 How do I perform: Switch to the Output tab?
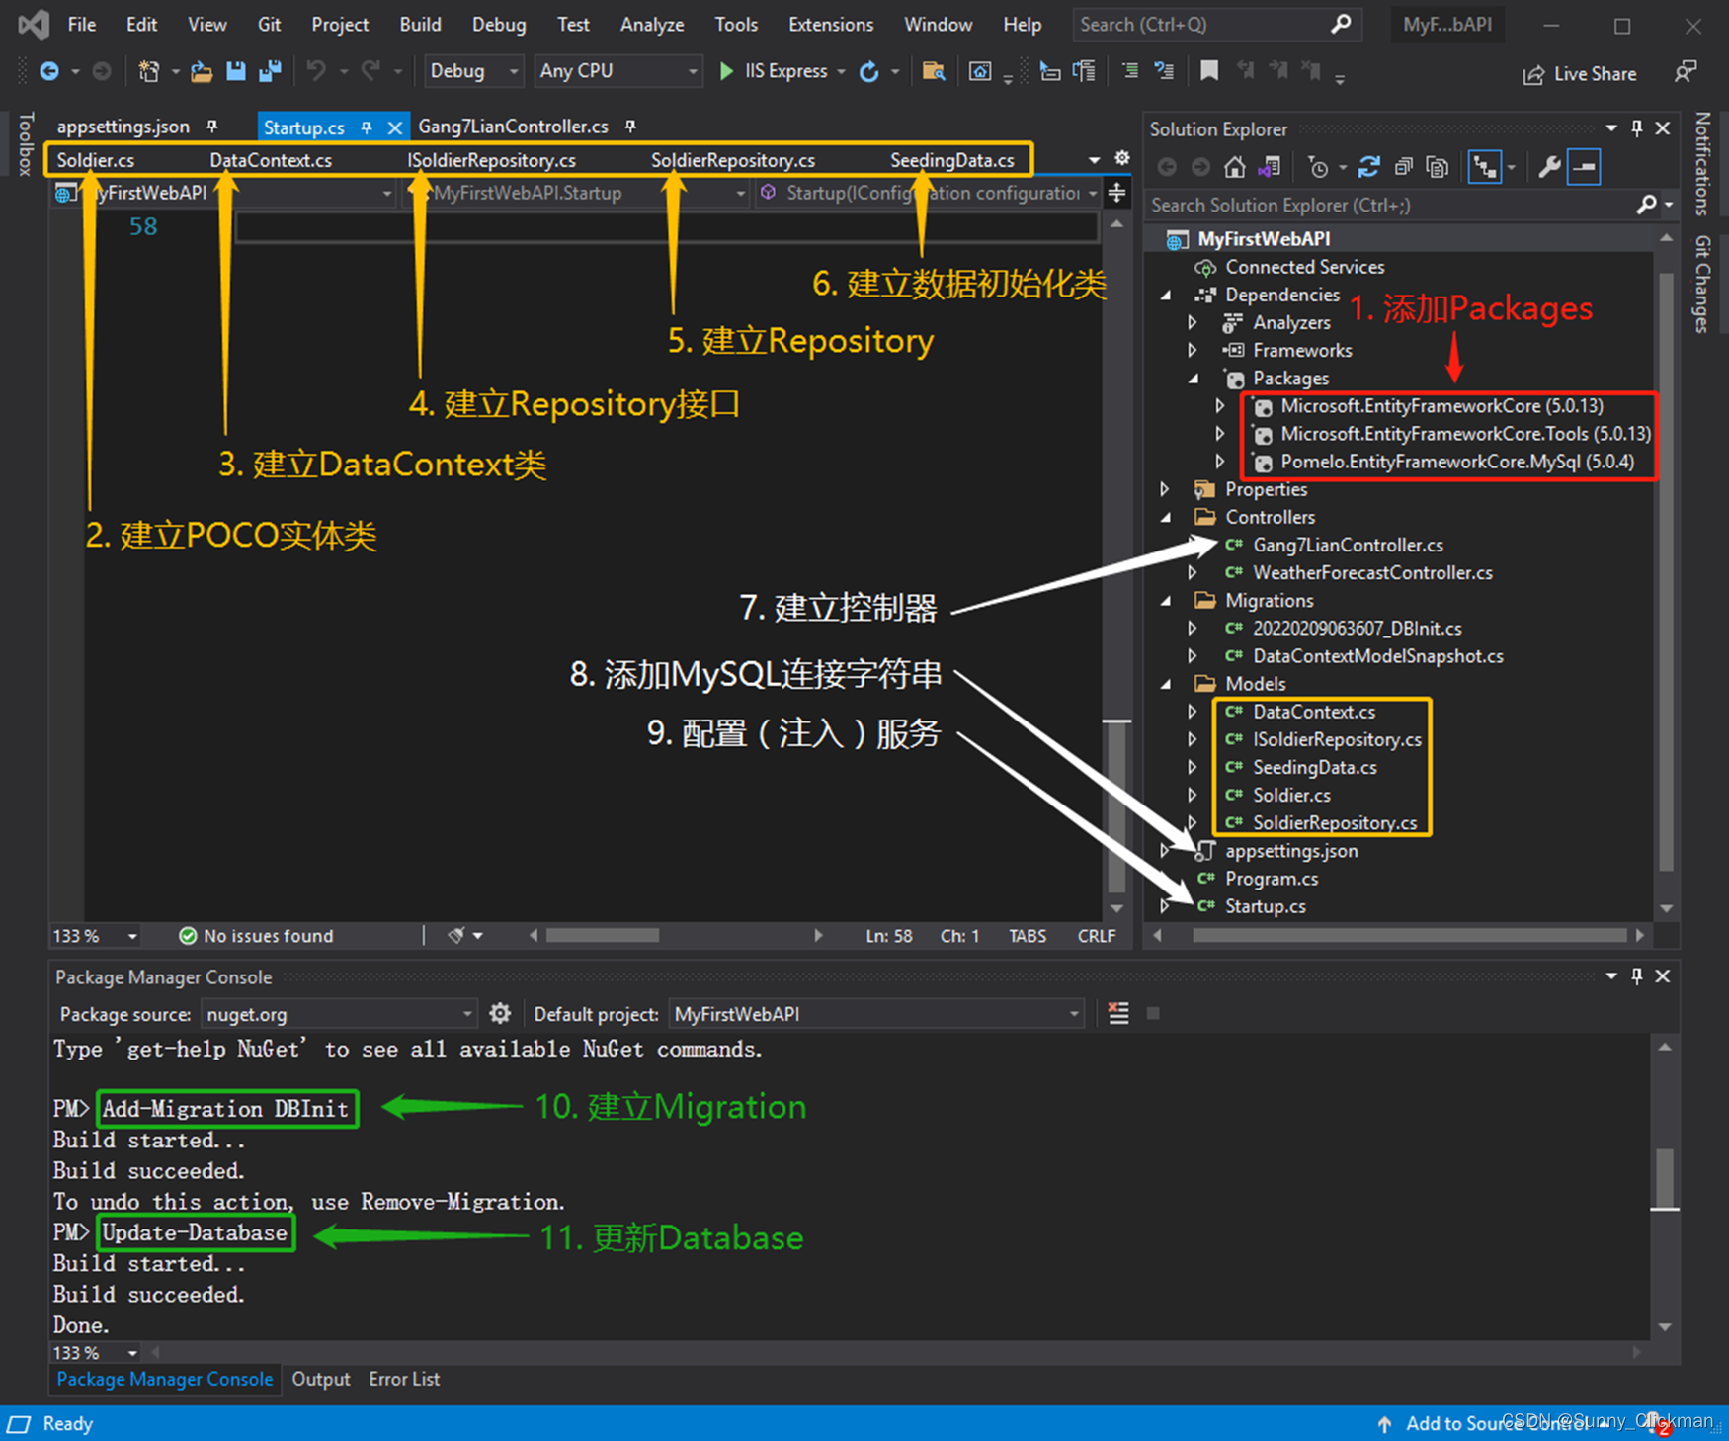tap(321, 1379)
